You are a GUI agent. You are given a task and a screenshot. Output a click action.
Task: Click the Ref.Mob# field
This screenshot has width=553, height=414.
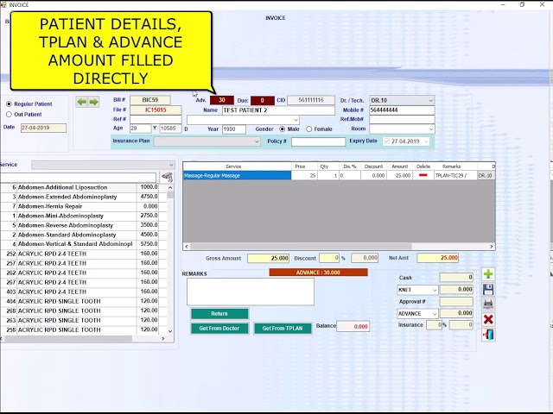[x=402, y=119]
